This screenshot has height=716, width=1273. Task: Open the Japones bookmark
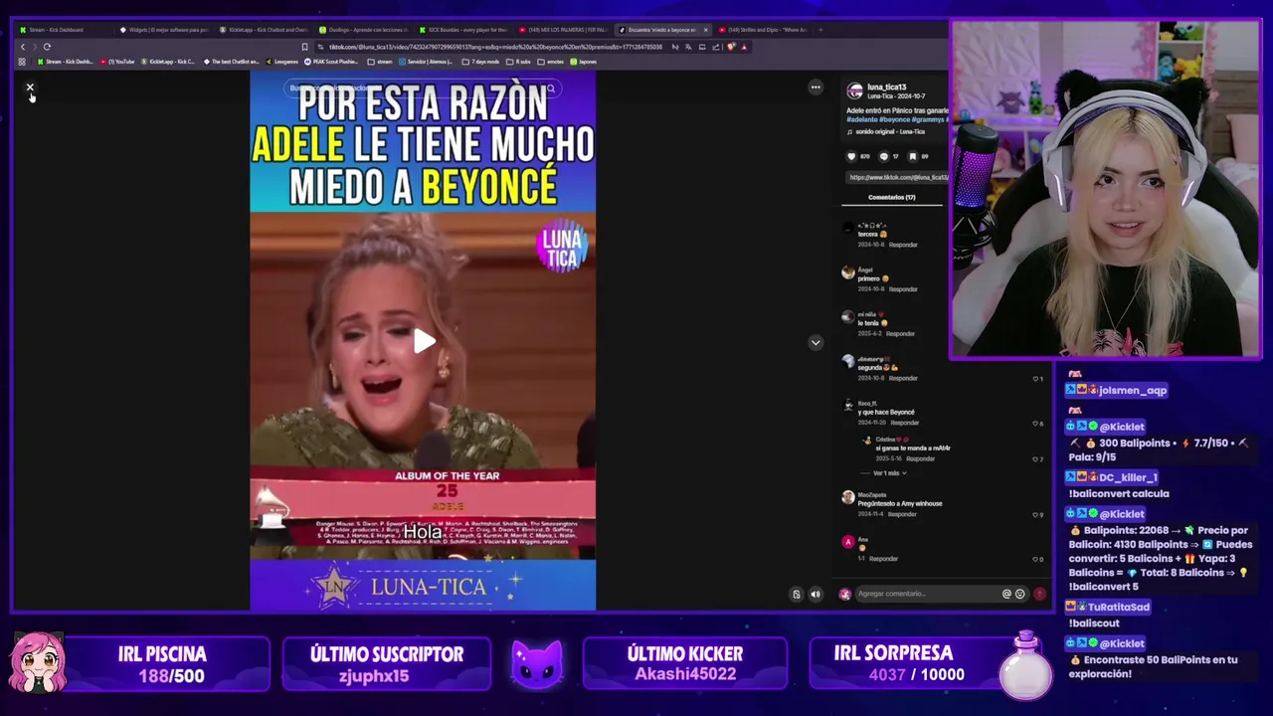click(x=584, y=62)
